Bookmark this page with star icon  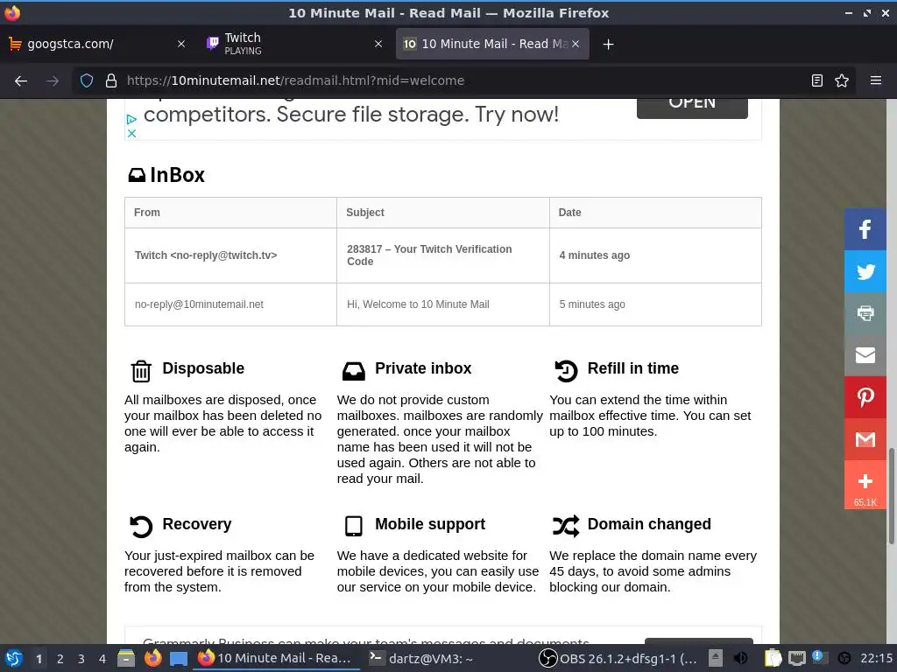click(x=842, y=80)
